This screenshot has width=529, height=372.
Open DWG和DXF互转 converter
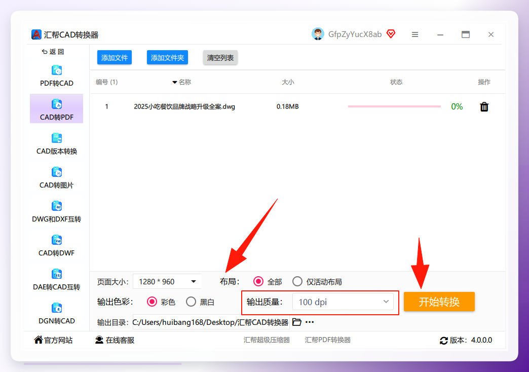(x=57, y=212)
